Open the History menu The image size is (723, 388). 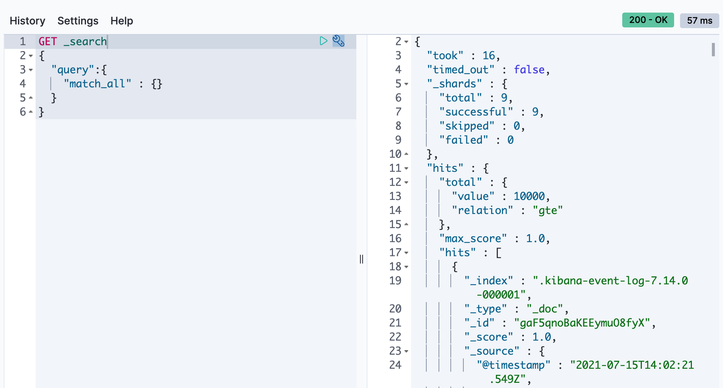tap(27, 21)
